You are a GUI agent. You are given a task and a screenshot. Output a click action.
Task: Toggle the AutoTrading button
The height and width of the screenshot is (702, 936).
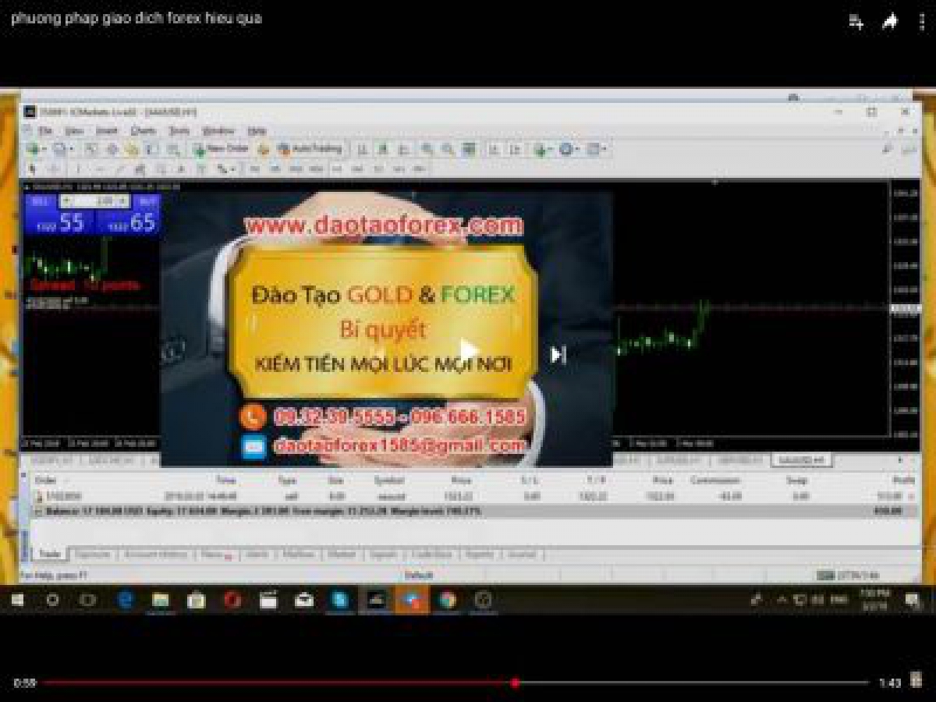point(310,148)
